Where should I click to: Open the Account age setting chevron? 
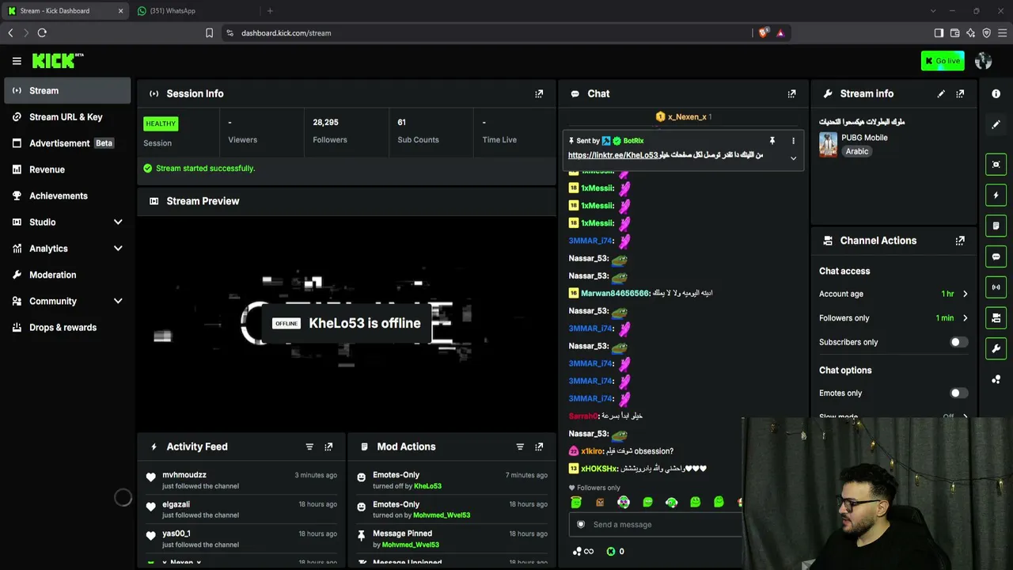tap(965, 294)
